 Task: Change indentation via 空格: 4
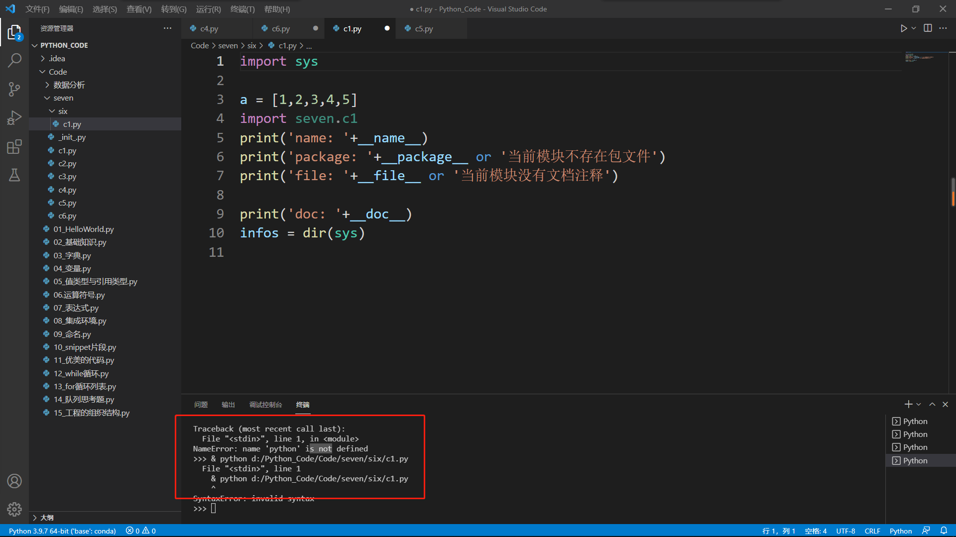click(x=816, y=531)
